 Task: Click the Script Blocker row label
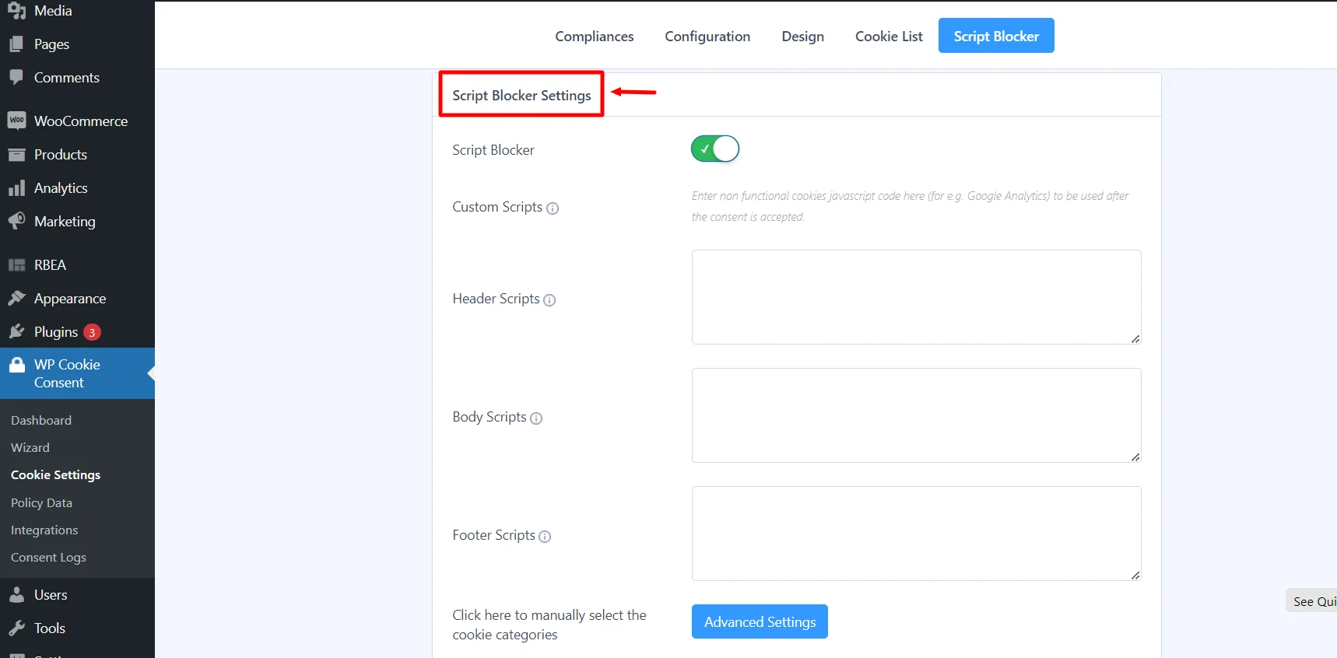click(493, 150)
